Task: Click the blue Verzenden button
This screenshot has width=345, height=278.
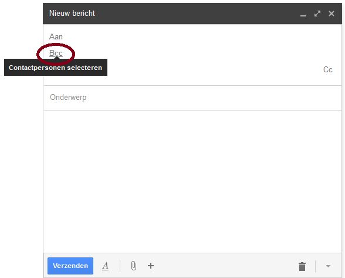Action: point(70,266)
